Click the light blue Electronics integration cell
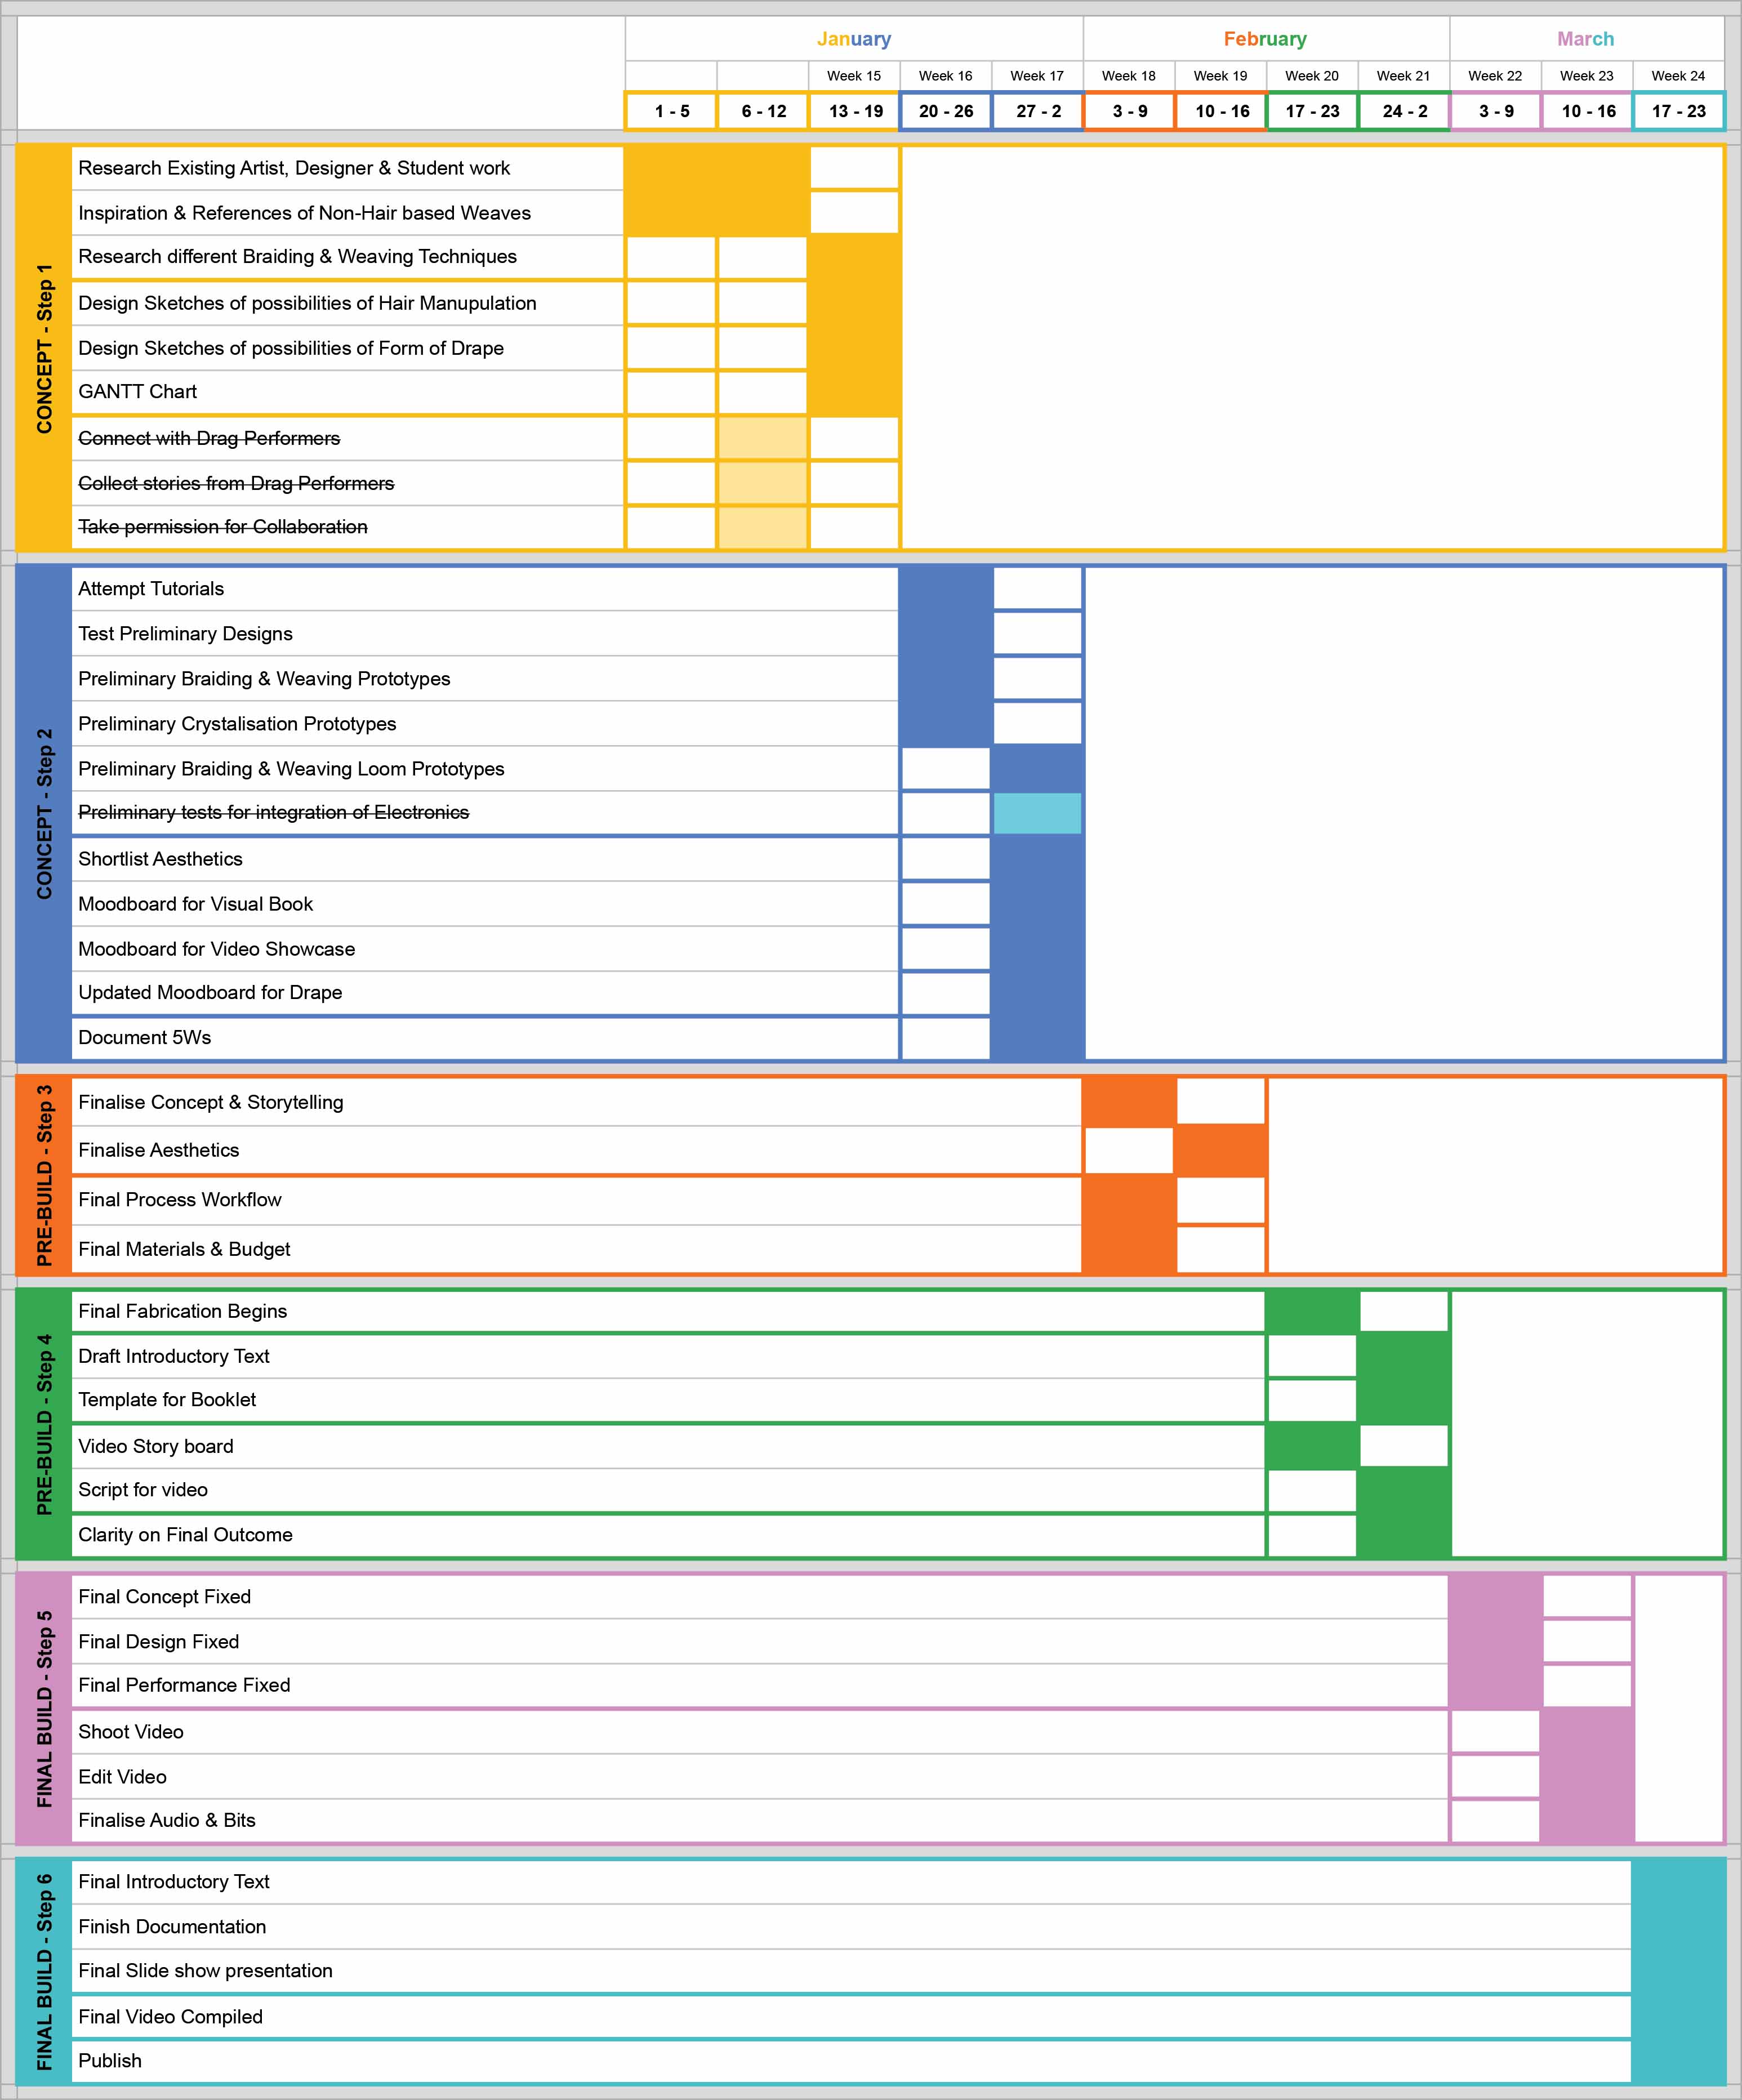This screenshot has height=2100, width=1742. click(x=1037, y=813)
